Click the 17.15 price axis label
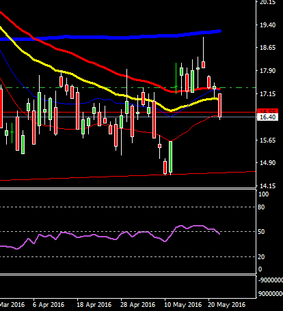The width and height of the screenshot is (283, 311). (x=267, y=94)
